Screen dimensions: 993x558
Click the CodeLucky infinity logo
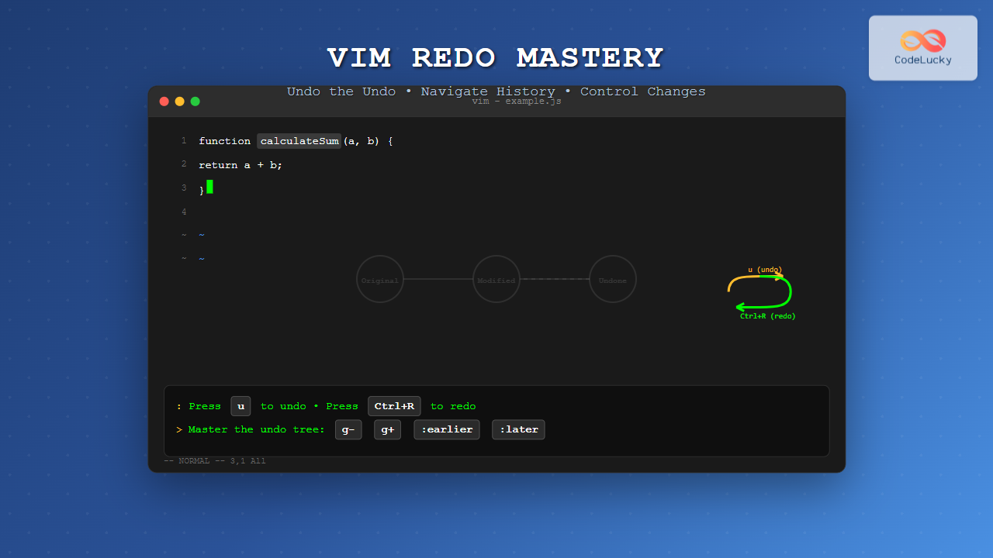point(922,40)
